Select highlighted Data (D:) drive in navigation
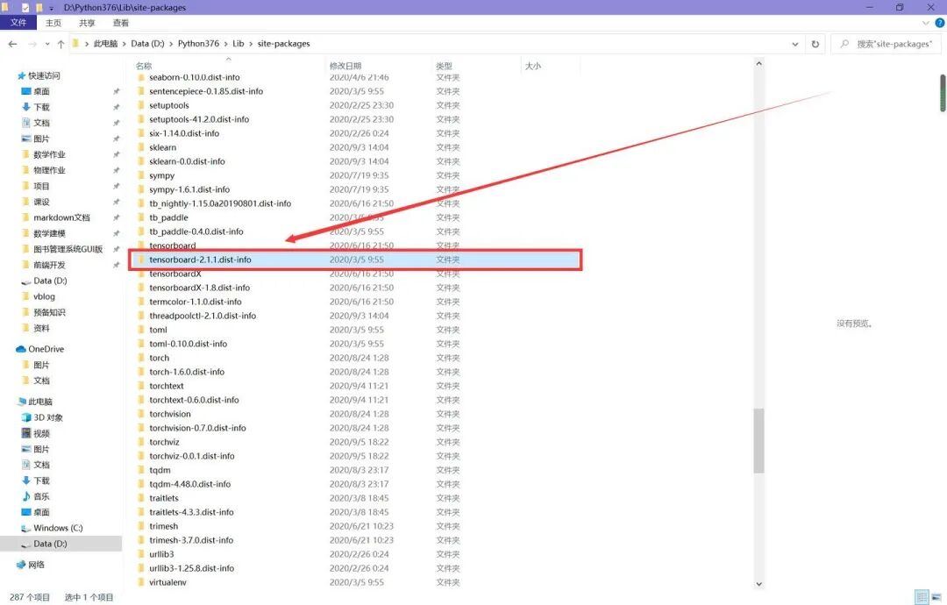This screenshot has width=947, height=605. [50, 544]
